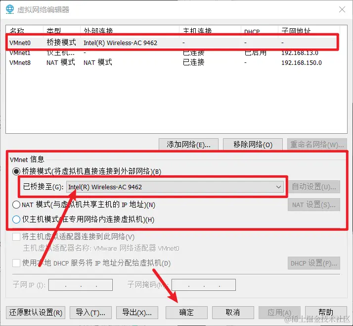Click the 移除网络(O) button

point(253,144)
